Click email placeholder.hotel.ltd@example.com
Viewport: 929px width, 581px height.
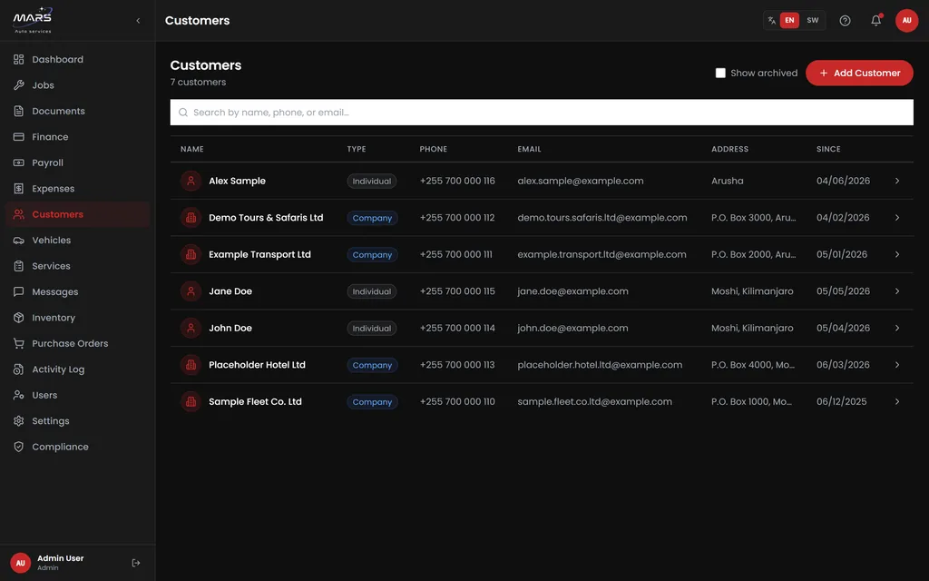[600, 365]
